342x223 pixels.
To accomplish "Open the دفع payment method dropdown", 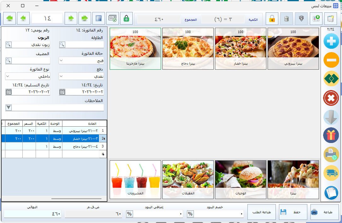I will click(x=81, y=76).
